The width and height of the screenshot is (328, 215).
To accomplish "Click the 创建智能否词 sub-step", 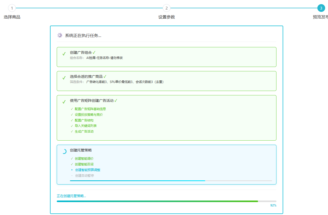I will click(84, 164).
